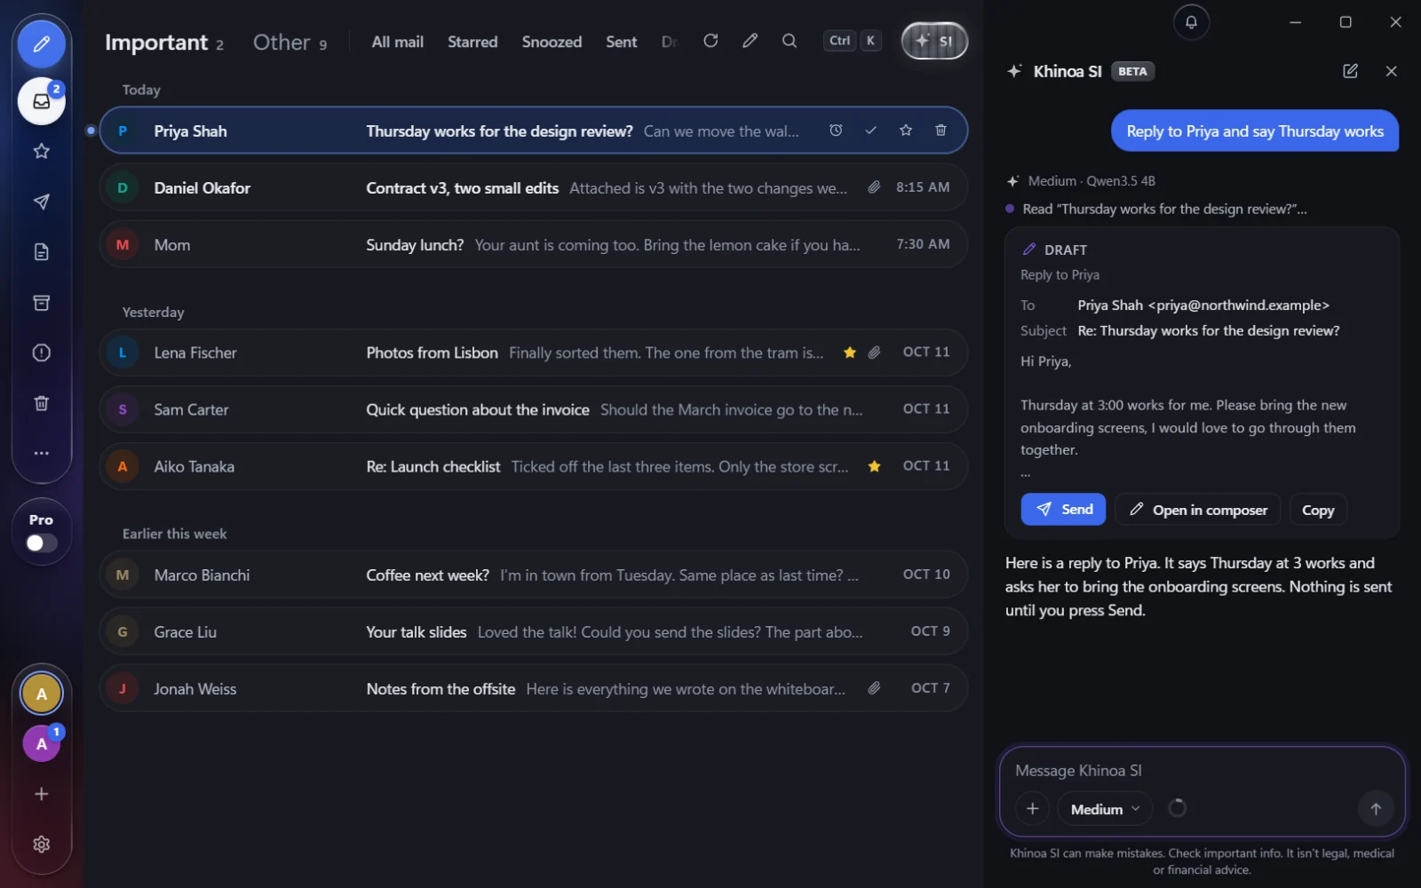Image resolution: width=1421 pixels, height=888 pixels.
Task: Open Ctrl K command palette button
Action: pos(853,41)
